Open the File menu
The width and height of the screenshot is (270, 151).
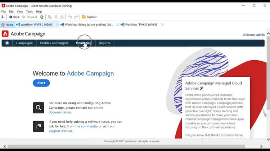click(4, 11)
